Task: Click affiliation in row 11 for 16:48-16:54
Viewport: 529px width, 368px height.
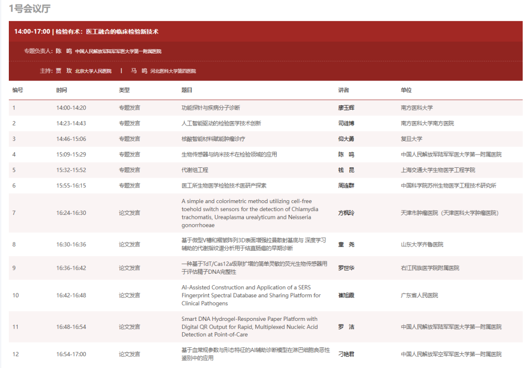Action: [452, 327]
